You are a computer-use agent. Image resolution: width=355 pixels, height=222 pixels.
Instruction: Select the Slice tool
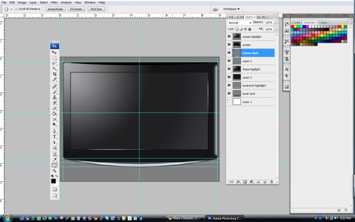pos(54,79)
